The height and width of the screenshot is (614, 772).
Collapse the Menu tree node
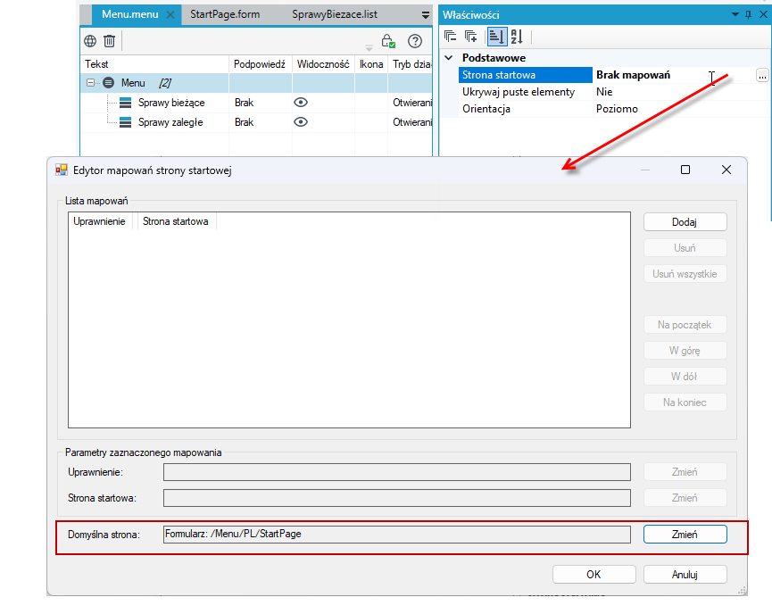coord(91,83)
